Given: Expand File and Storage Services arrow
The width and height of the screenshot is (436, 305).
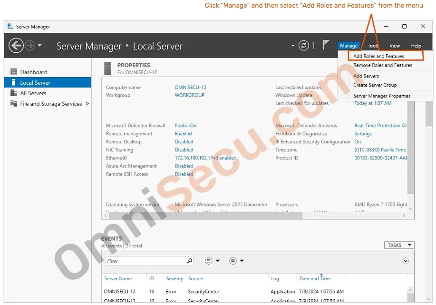Looking at the screenshot, I should coord(87,104).
